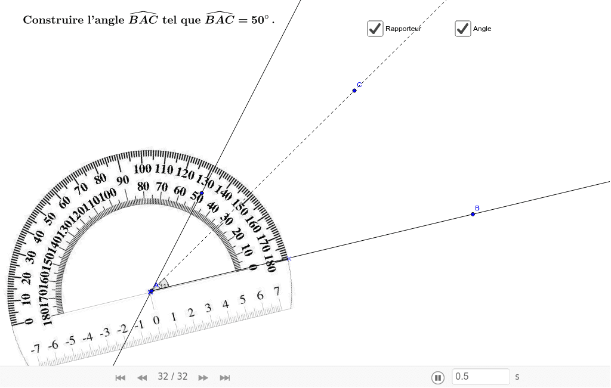Skip to the last construction step
This screenshot has height=388, width=611.
pos(225,377)
